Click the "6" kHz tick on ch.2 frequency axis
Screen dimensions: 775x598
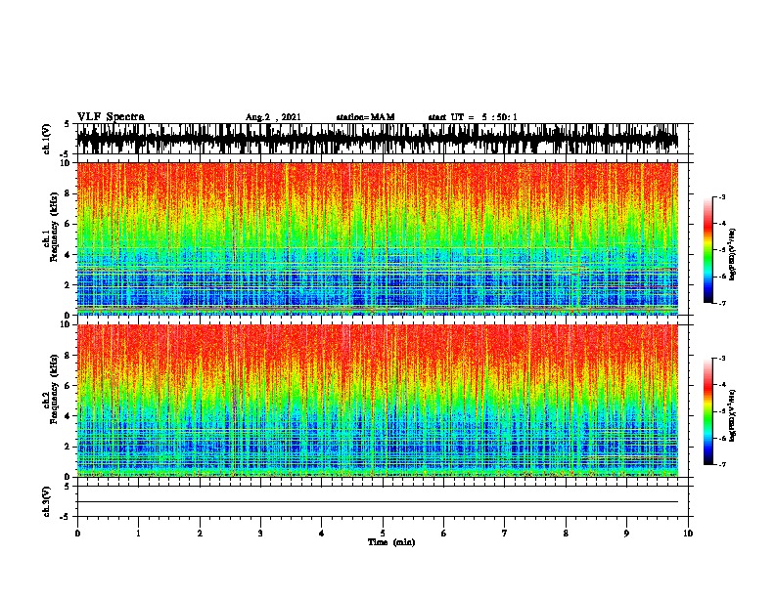click(x=68, y=385)
